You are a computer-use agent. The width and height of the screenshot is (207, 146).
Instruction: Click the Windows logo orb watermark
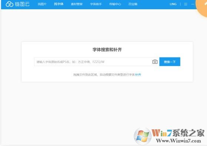[143, 136]
